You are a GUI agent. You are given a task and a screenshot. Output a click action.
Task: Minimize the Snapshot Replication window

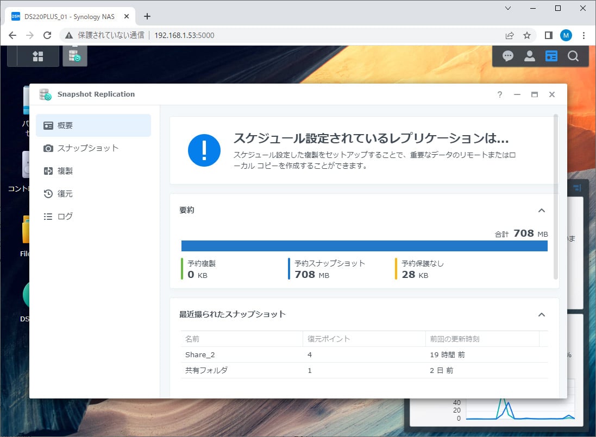tap(517, 94)
